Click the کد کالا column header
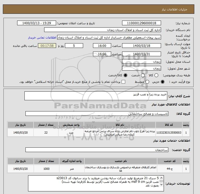 pos(169,125)
